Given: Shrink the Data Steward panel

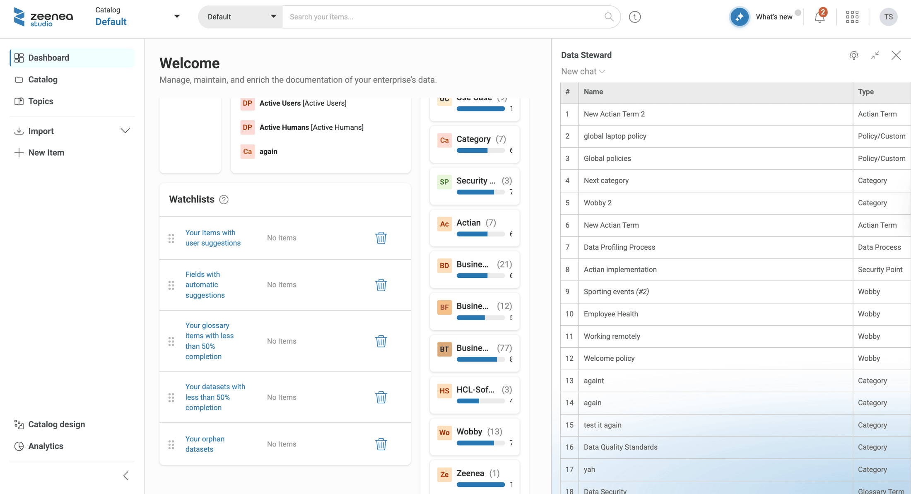Looking at the screenshot, I should [x=875, y=55].
